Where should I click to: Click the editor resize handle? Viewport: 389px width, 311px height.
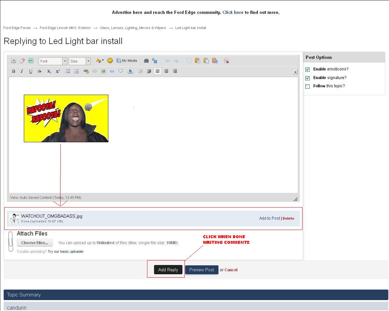pos(295,199)
